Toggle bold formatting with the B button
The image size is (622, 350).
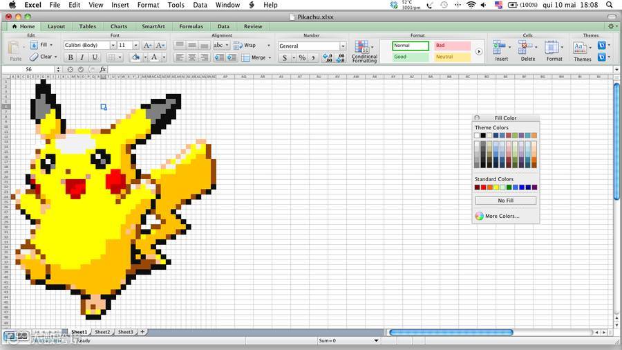coord(70,57)
